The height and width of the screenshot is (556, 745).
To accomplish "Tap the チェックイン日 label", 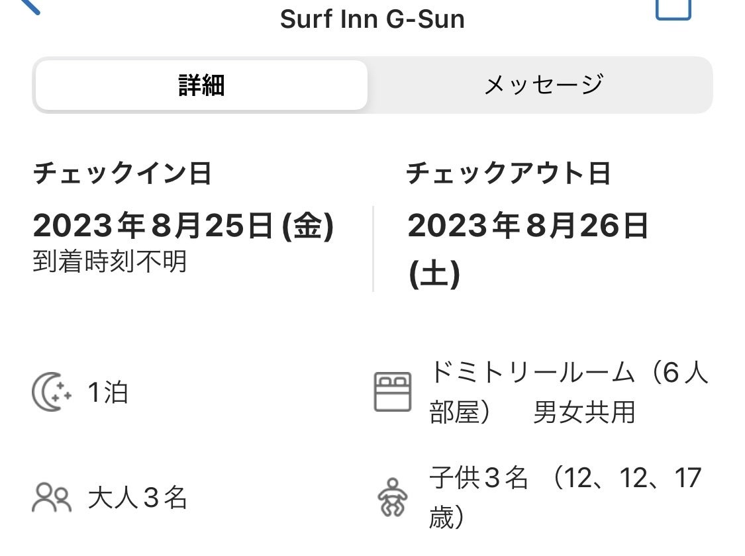I will tap(123, 173).
